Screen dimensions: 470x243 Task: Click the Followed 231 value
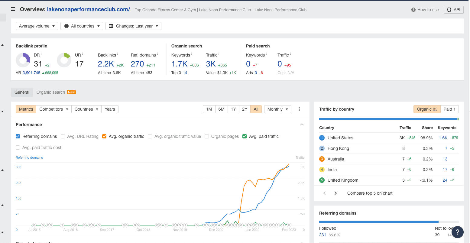tap(323, 235)
